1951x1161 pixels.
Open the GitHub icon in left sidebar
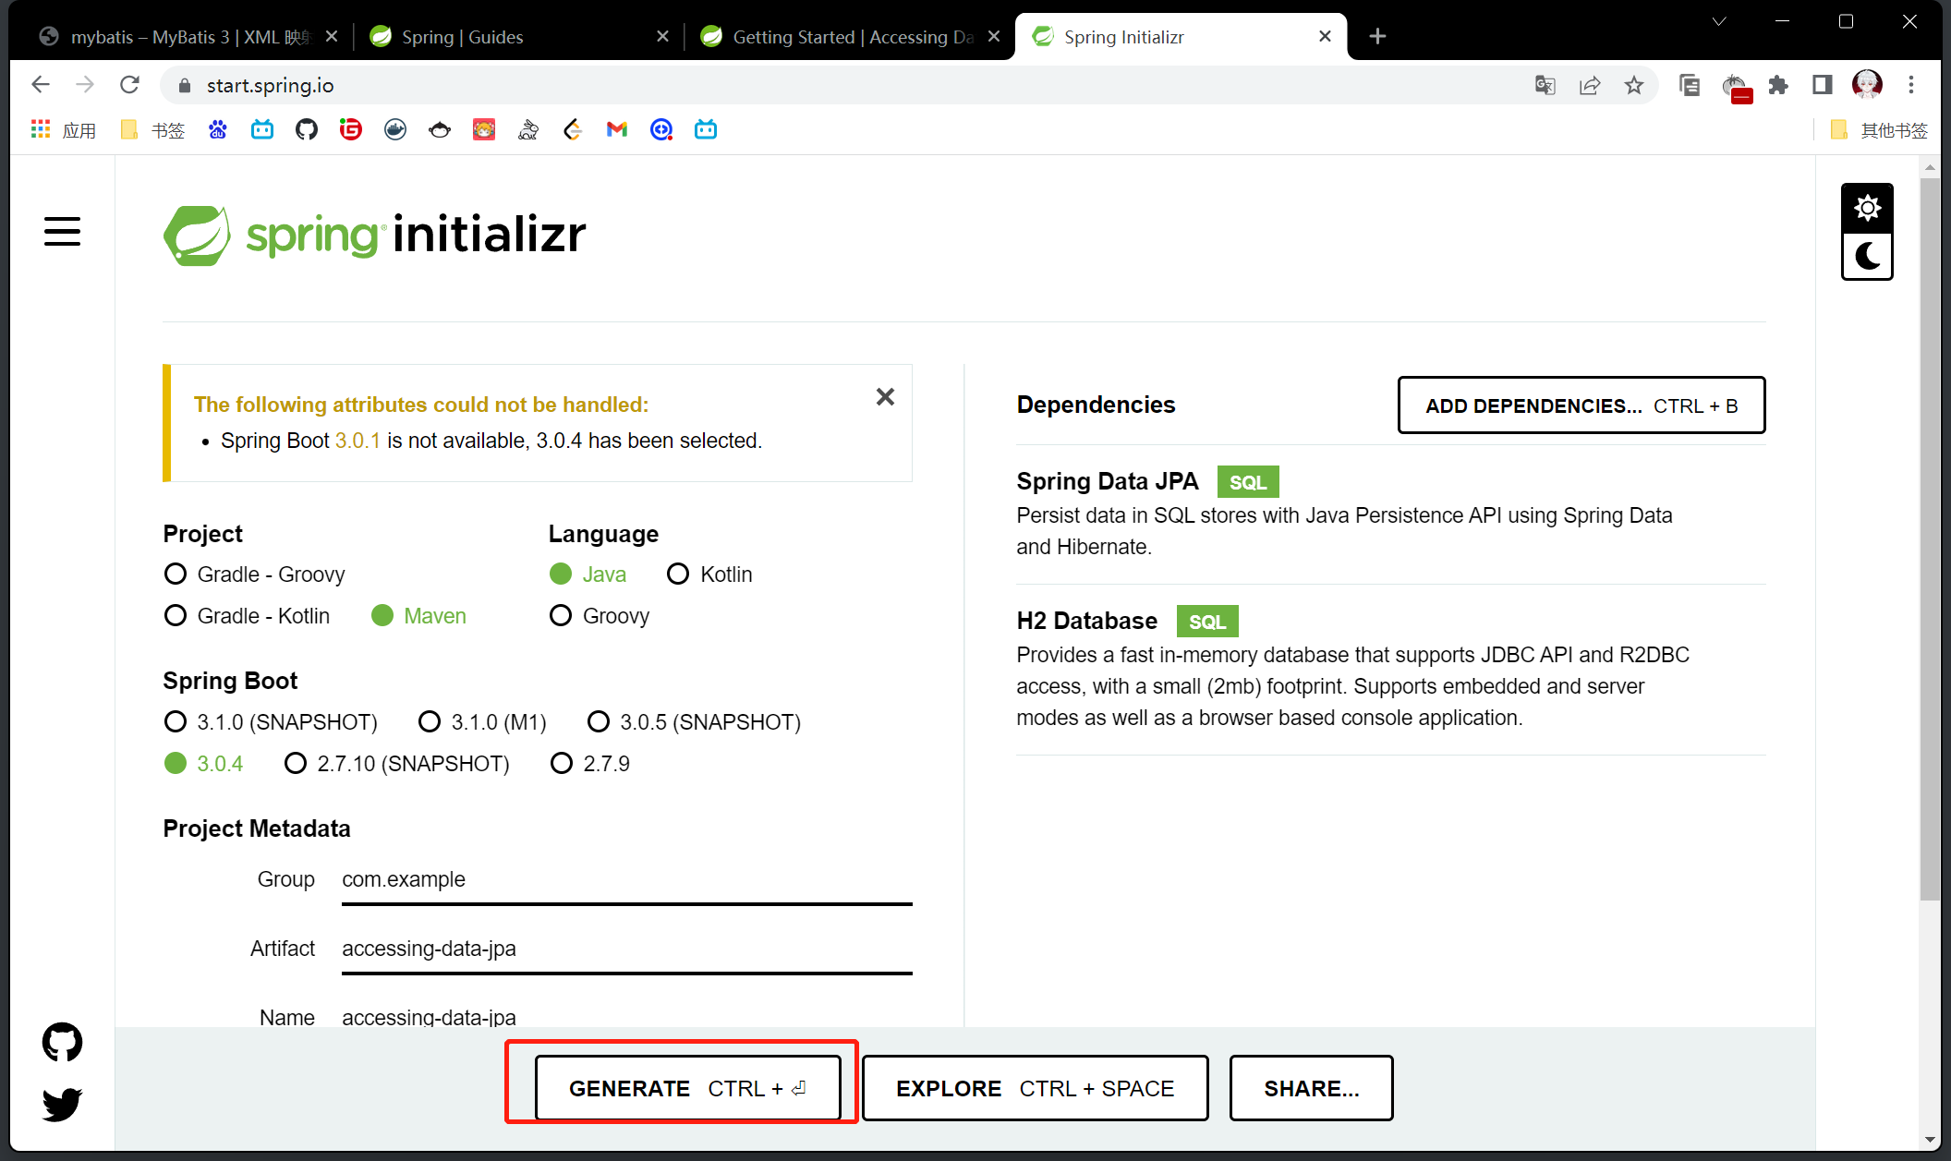click(62, 1042)
